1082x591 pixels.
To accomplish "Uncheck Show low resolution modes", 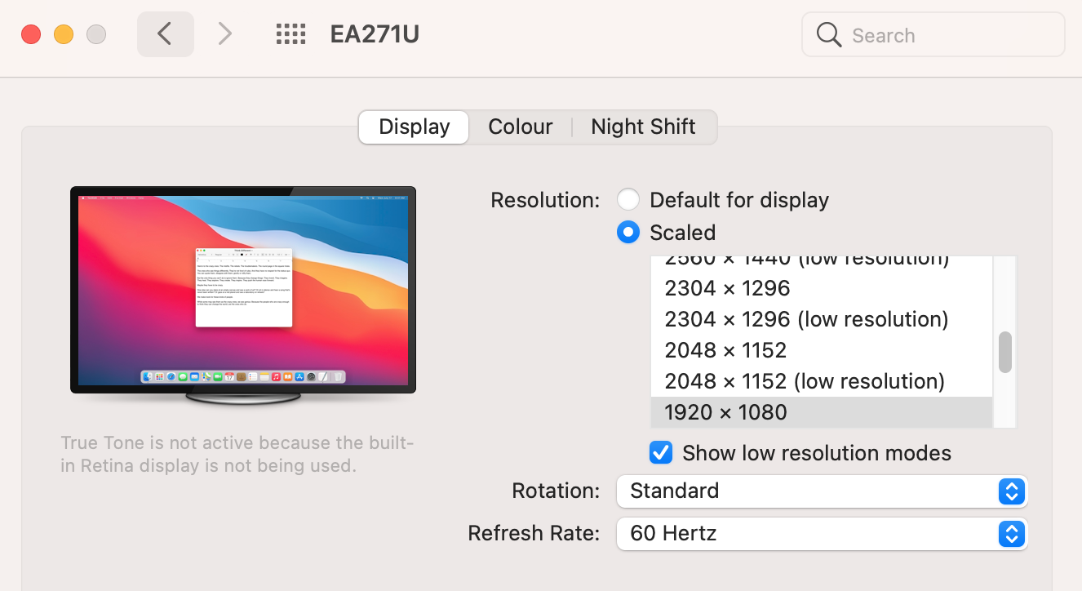I will pyautogui.click(x=661, y=452).
